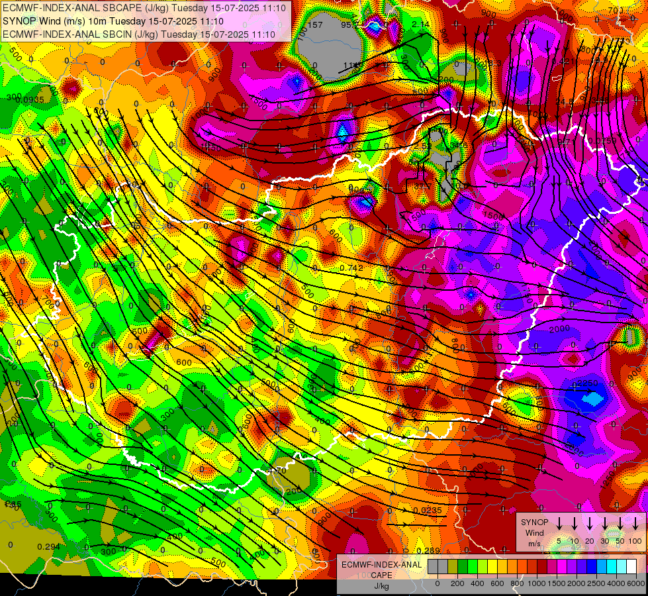Click the 470 label above the olive patch

[x=277, y=471]
